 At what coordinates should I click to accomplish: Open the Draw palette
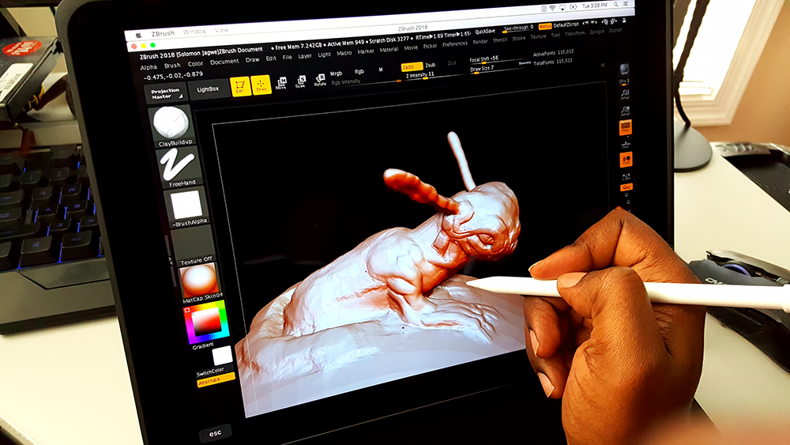coord(253,59)
